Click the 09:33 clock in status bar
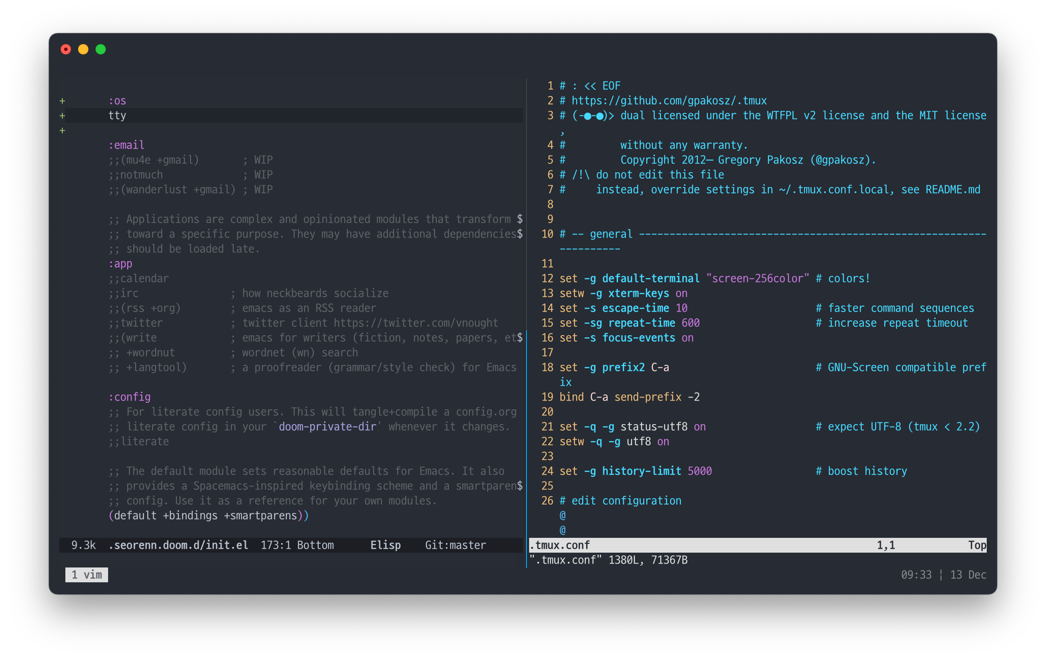The image size is (1046, 659). [916, 575]
